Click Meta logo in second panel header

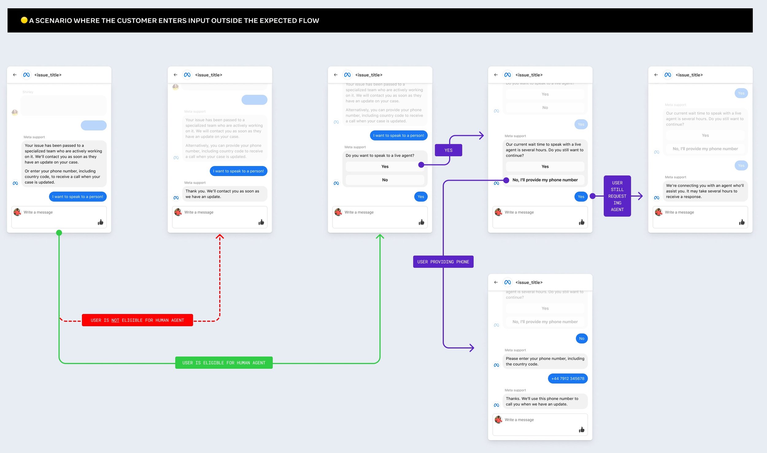point(187,75)
